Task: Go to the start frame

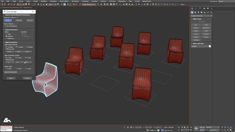Action: click(x=179, y=127)
